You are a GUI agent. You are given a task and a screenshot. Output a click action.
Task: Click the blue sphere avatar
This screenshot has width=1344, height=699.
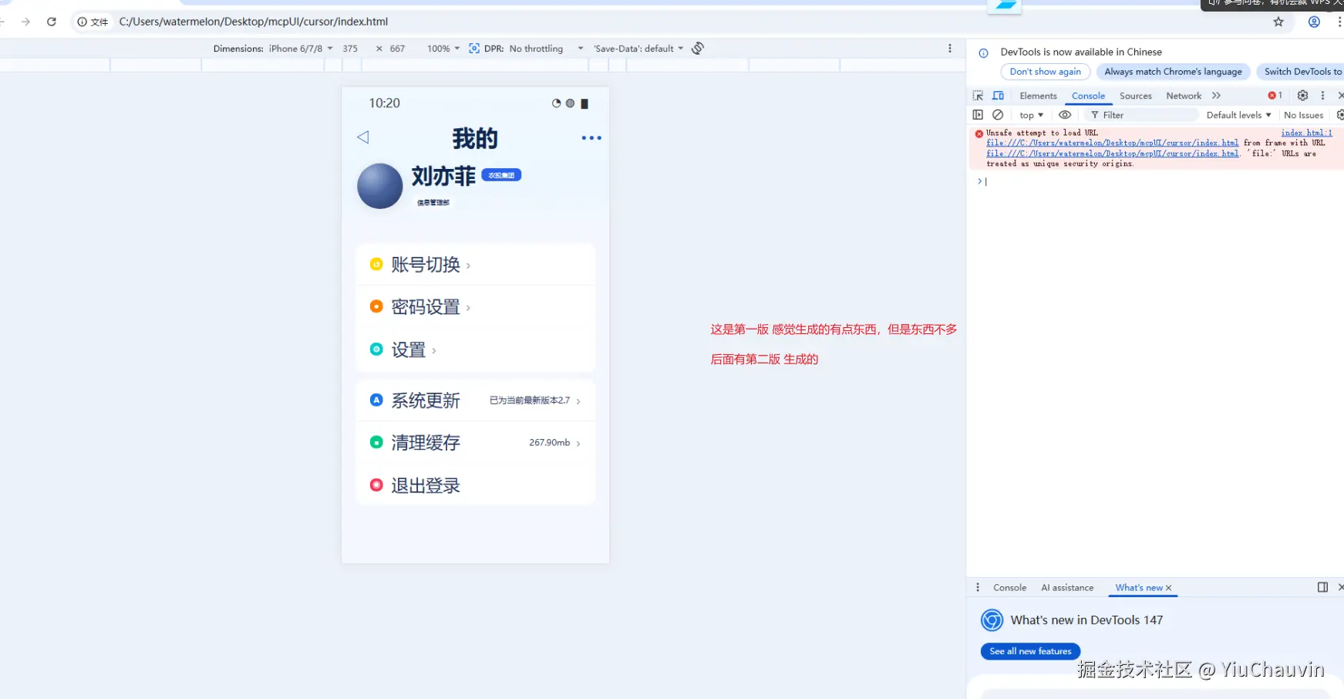[x=379, y=186]
